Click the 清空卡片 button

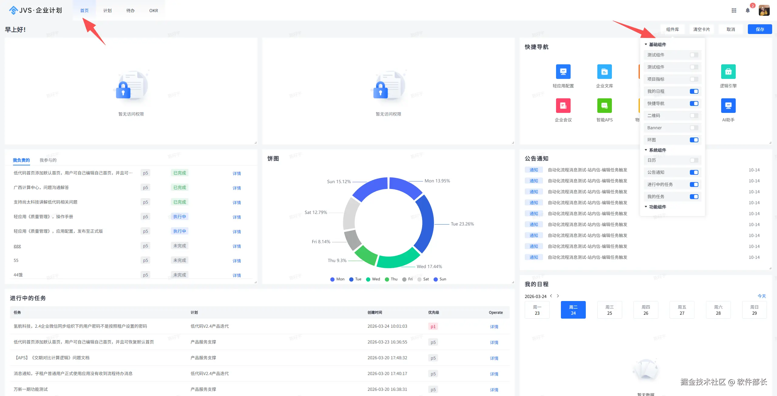click(701, 29)
